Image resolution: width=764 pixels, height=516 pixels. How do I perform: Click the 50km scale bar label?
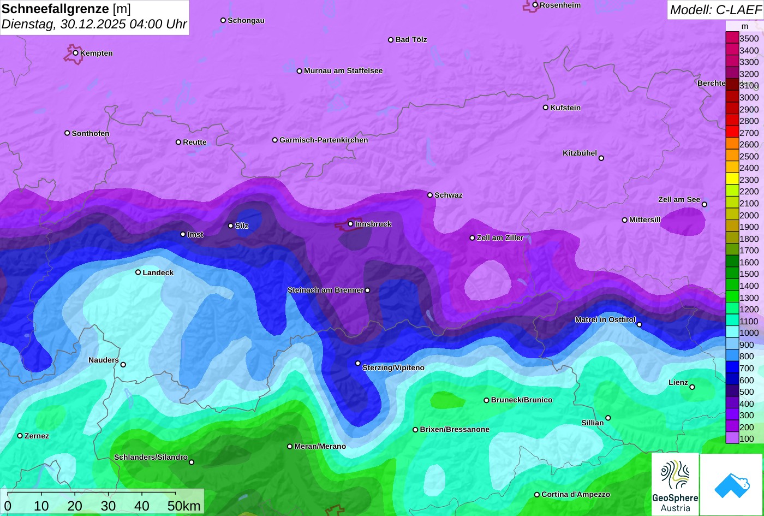184,506
